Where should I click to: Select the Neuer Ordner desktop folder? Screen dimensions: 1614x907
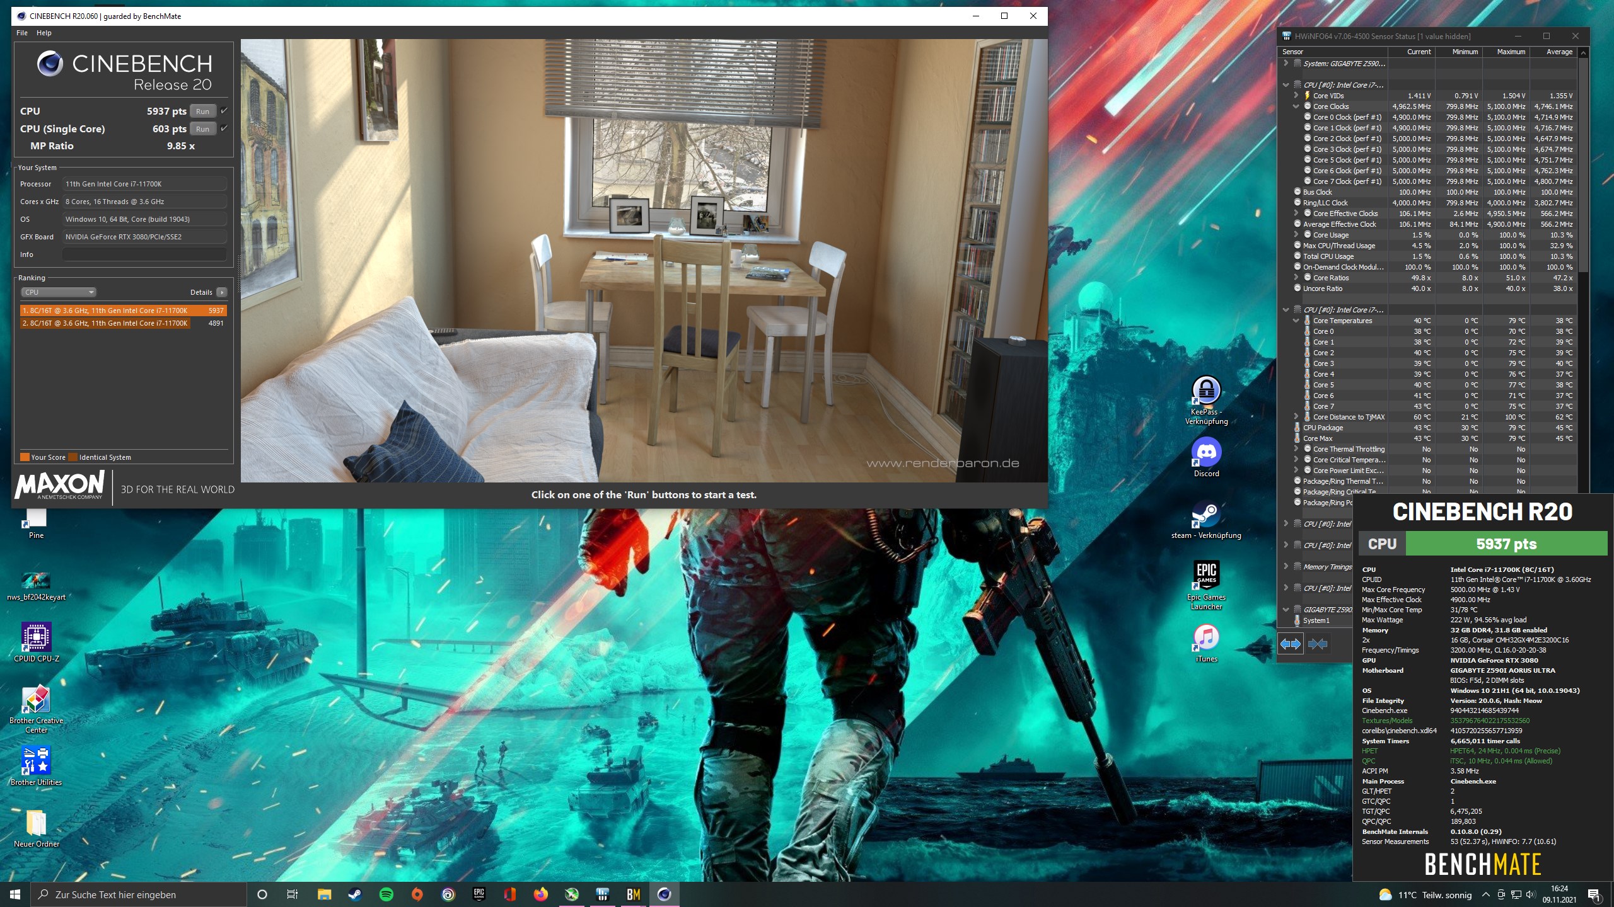[x=37, y=828]
